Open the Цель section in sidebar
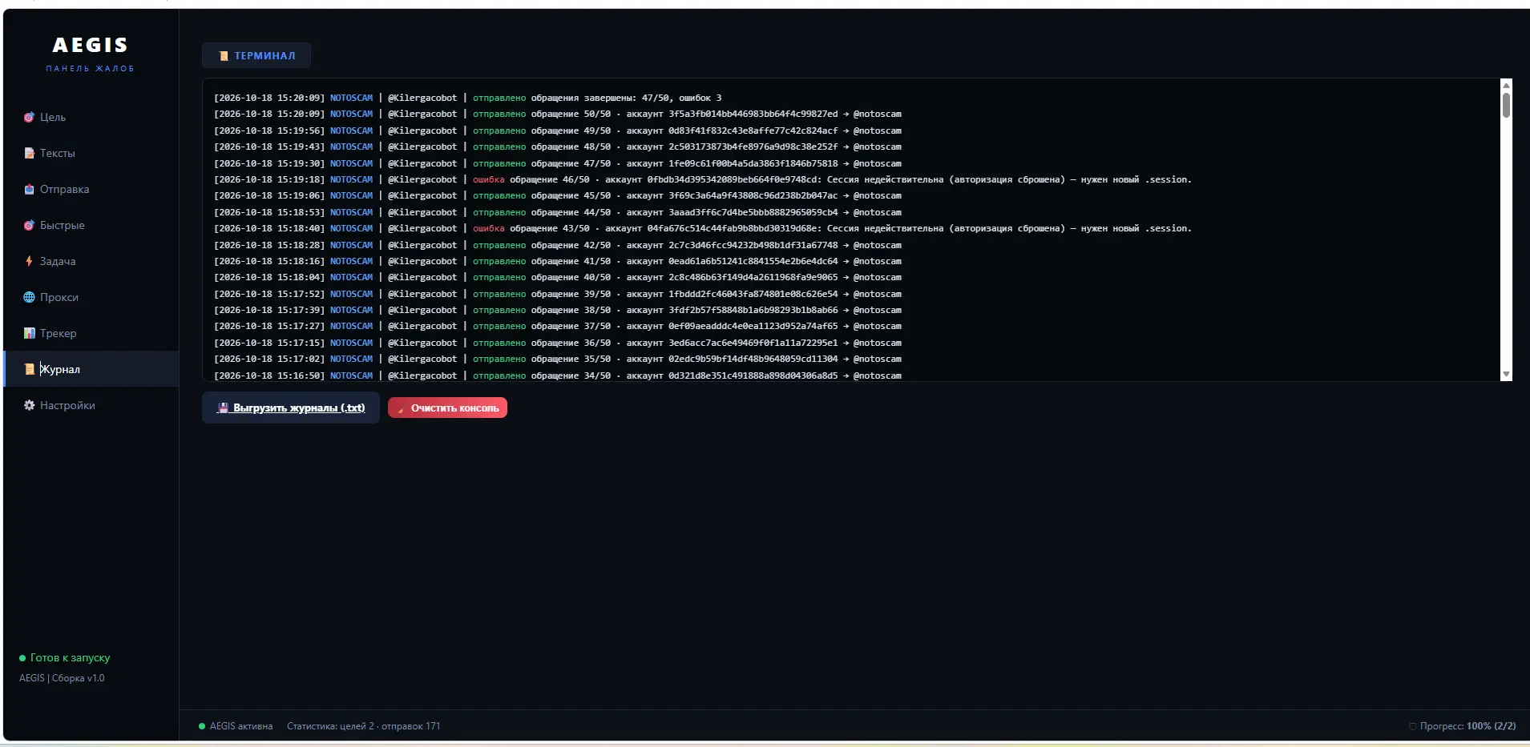1530x747 pixels. pos(91,117)
